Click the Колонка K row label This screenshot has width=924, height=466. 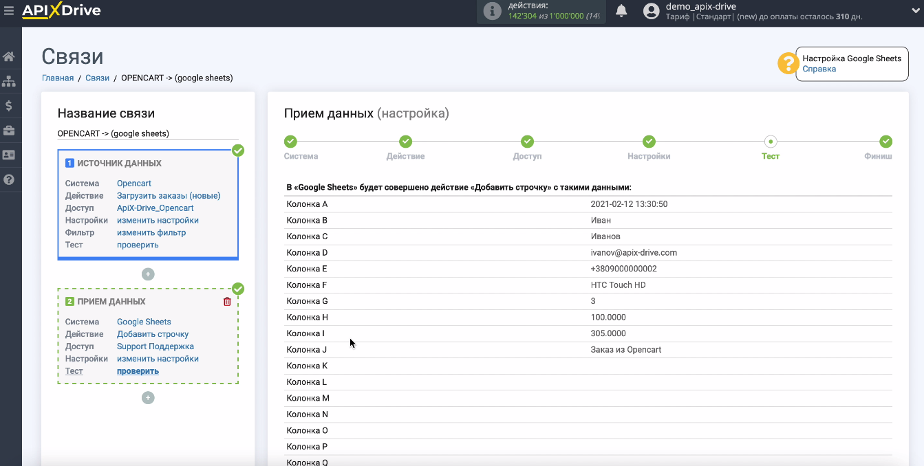307,366
